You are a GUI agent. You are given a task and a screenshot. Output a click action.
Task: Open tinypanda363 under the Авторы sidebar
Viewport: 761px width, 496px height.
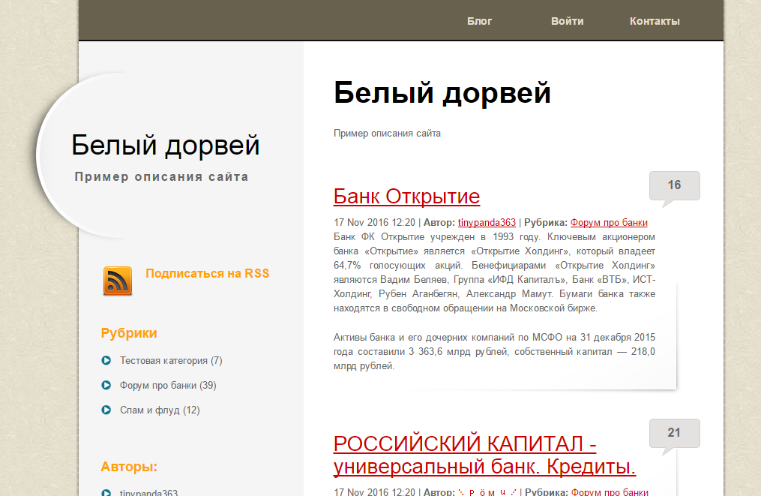148,493
